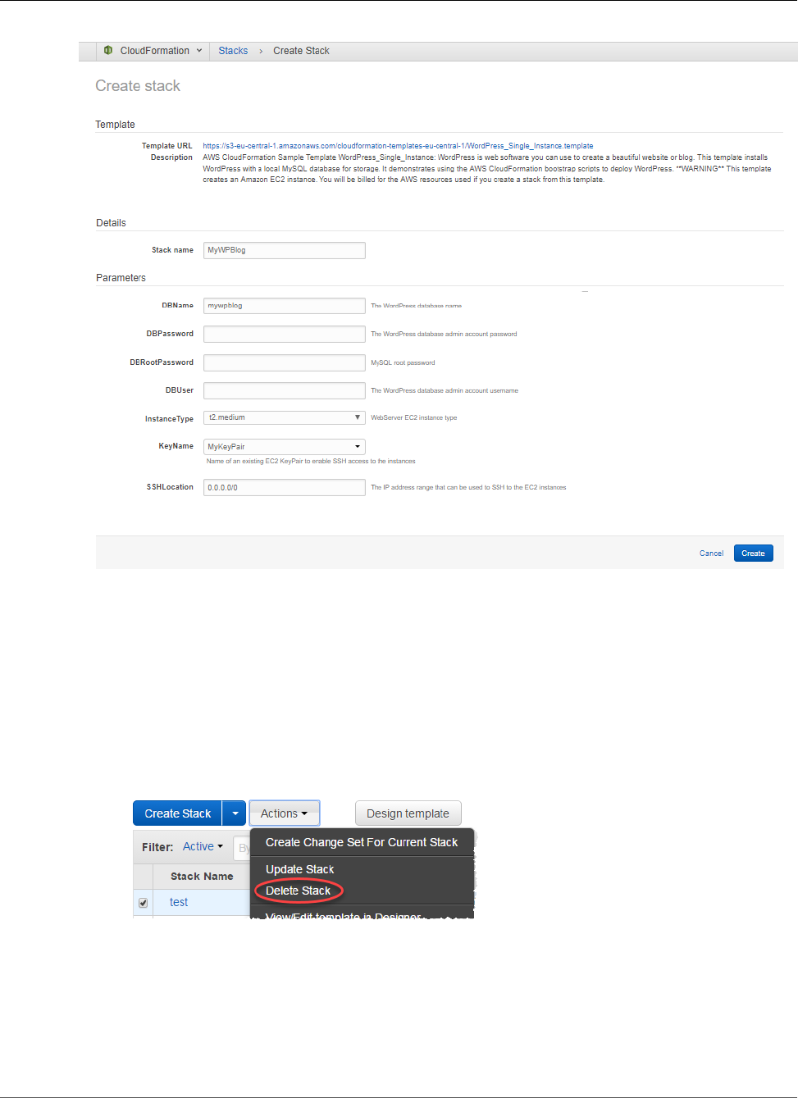
Task: Open the Active filter dropdown
Action: coord(203,846)
